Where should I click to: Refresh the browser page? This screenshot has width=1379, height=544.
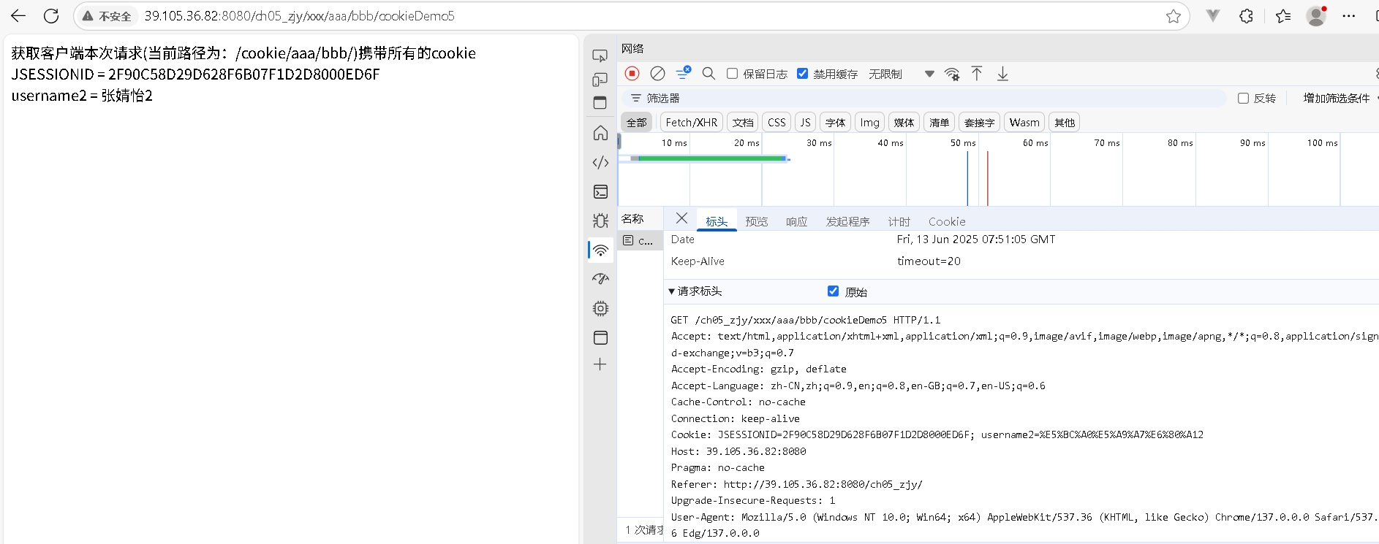(51, 16)
